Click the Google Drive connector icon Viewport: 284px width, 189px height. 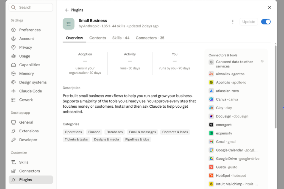(x=211, y=159)
